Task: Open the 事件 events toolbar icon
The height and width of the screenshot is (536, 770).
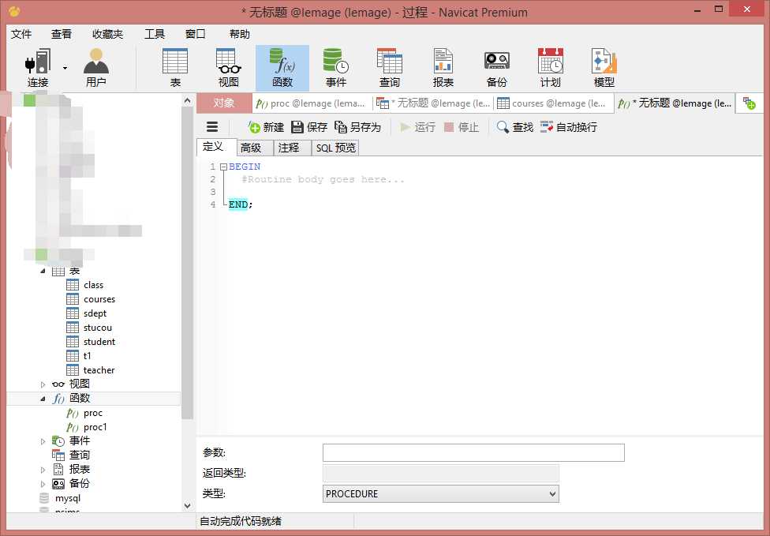Action: 336,68
